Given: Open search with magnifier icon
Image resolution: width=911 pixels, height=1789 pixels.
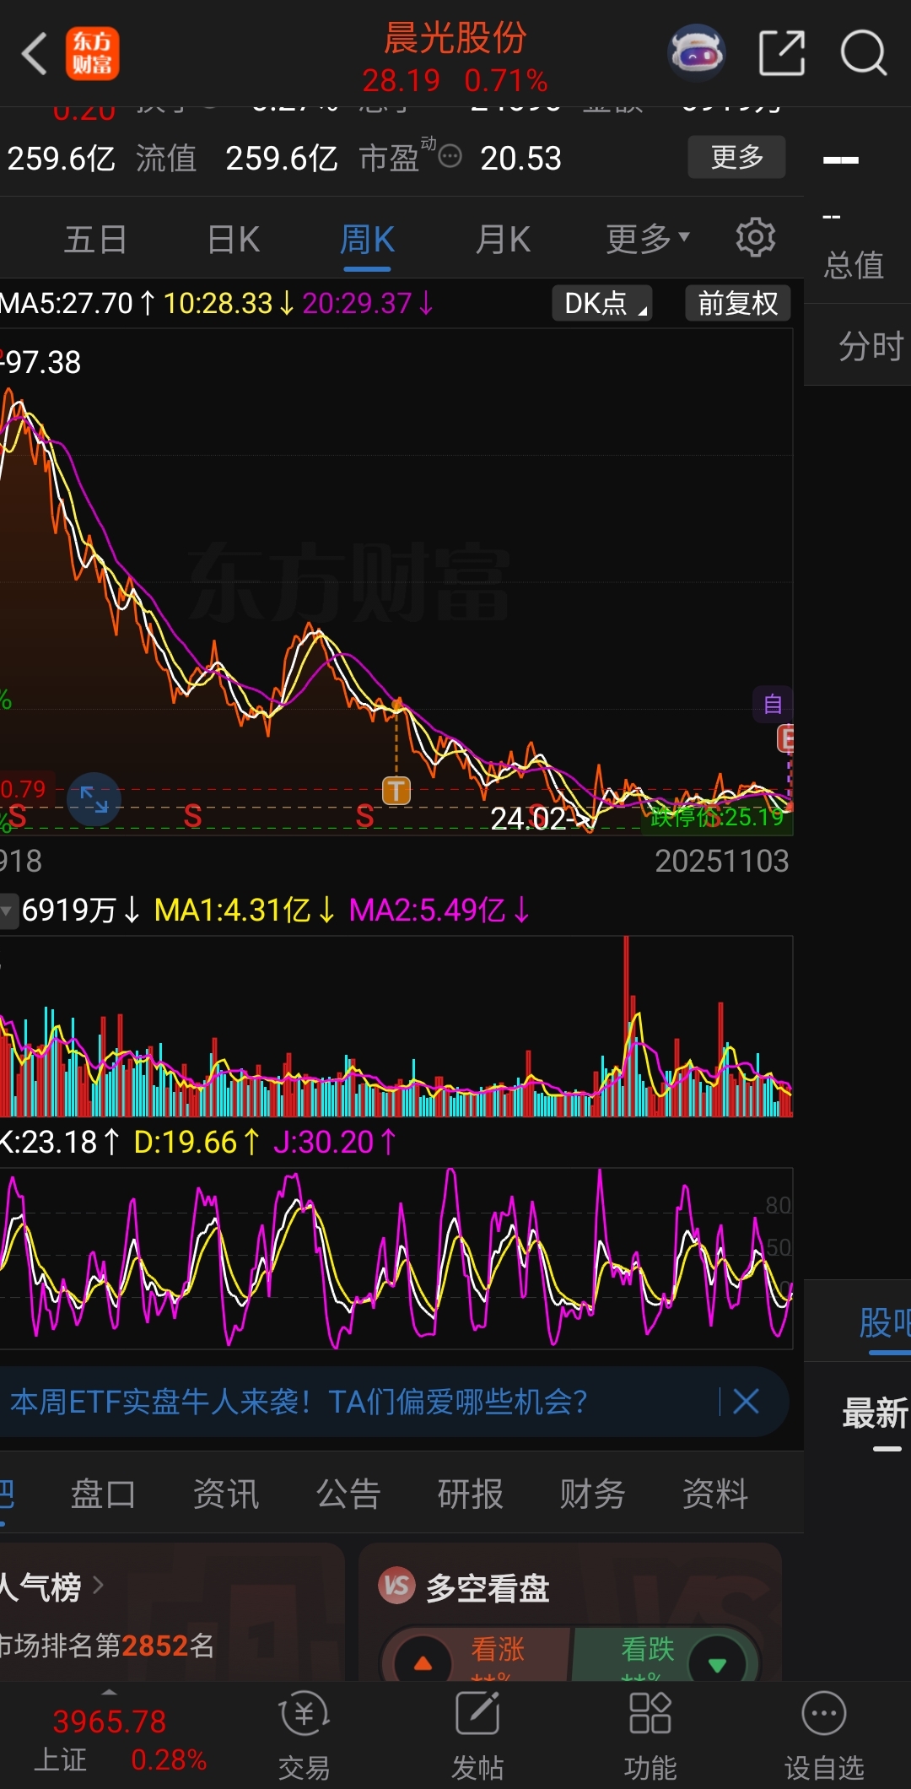Looking at the screenshot, I should click(864, 53).
